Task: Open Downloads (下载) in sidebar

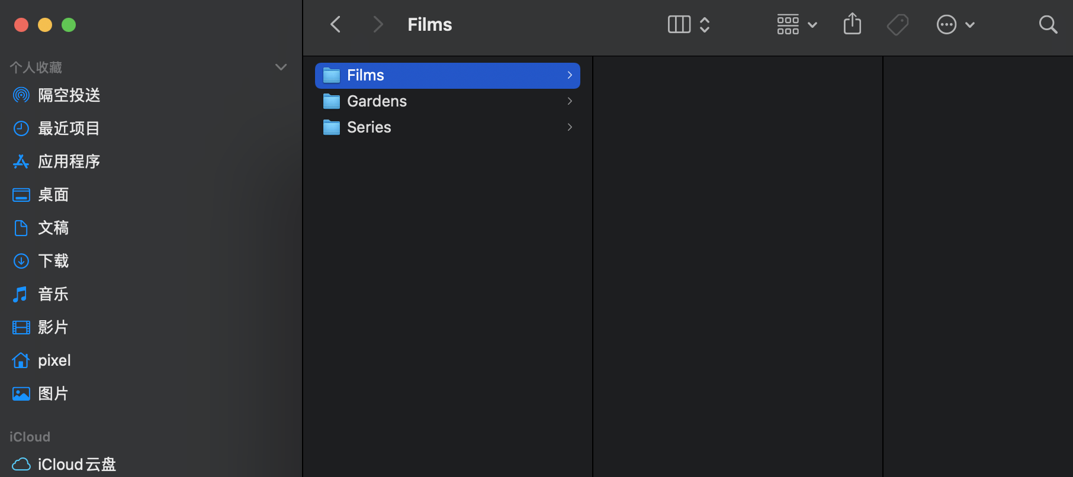Action: [53, 261]
